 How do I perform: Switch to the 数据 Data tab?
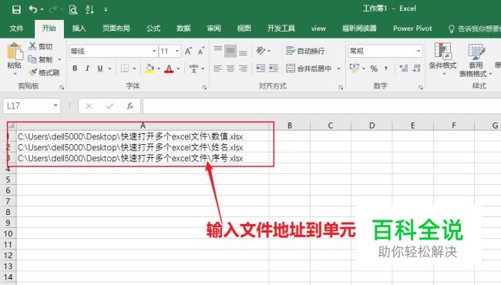point(183,28)
